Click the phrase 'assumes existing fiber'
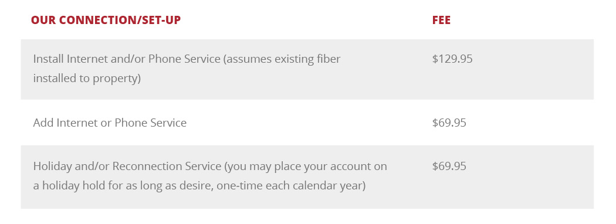616x224 pixels. (283, 59)
